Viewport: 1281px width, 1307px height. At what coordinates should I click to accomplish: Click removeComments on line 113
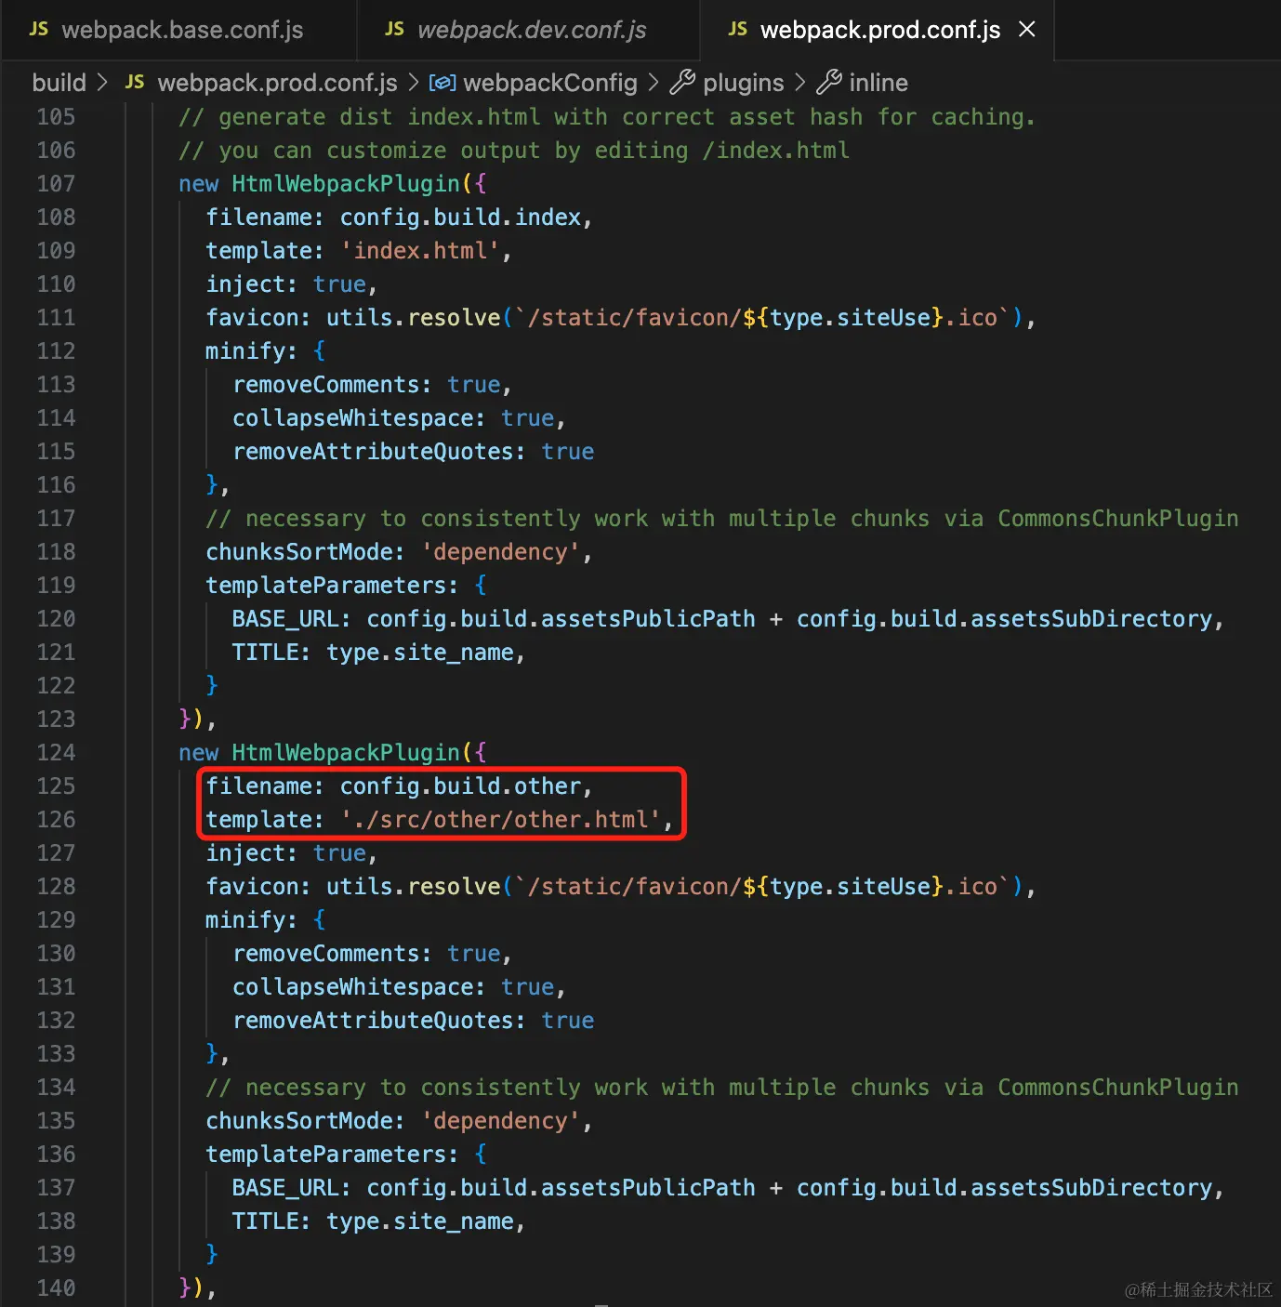(326, 385)
